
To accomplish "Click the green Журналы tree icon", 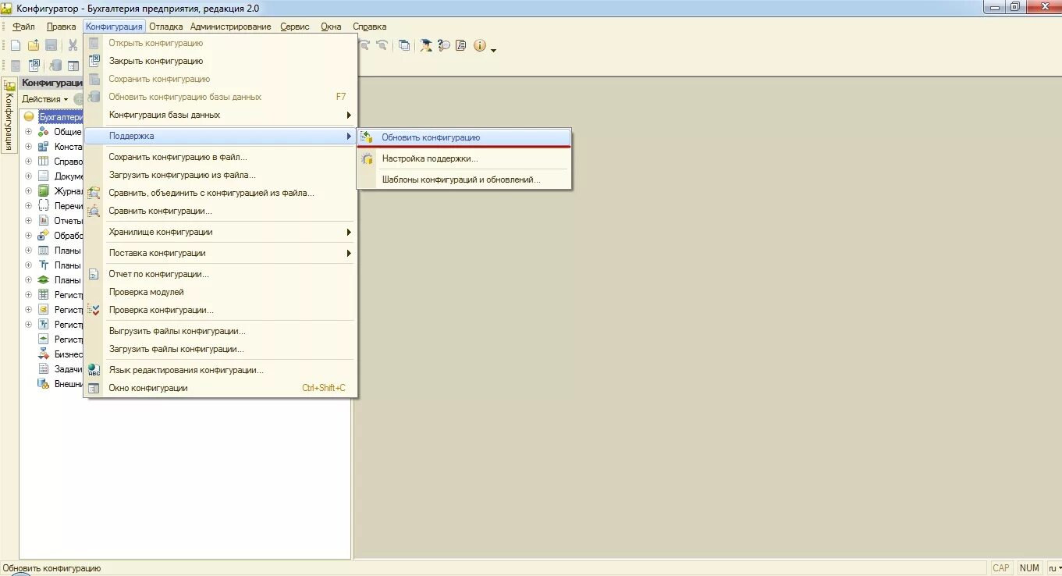I will pos(44,191).
